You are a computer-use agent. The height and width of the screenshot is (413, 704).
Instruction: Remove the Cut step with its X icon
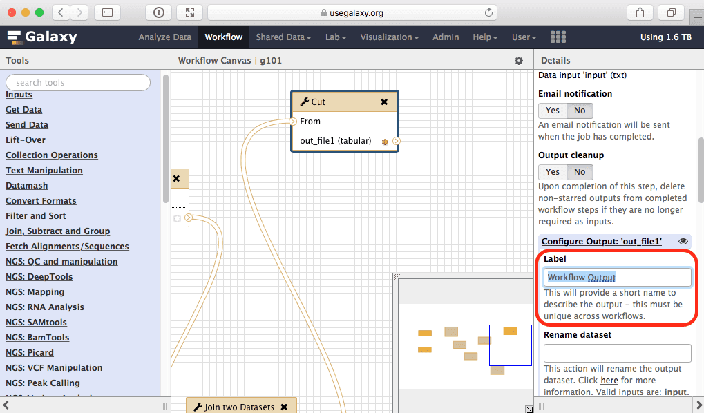tap(384, 102)
